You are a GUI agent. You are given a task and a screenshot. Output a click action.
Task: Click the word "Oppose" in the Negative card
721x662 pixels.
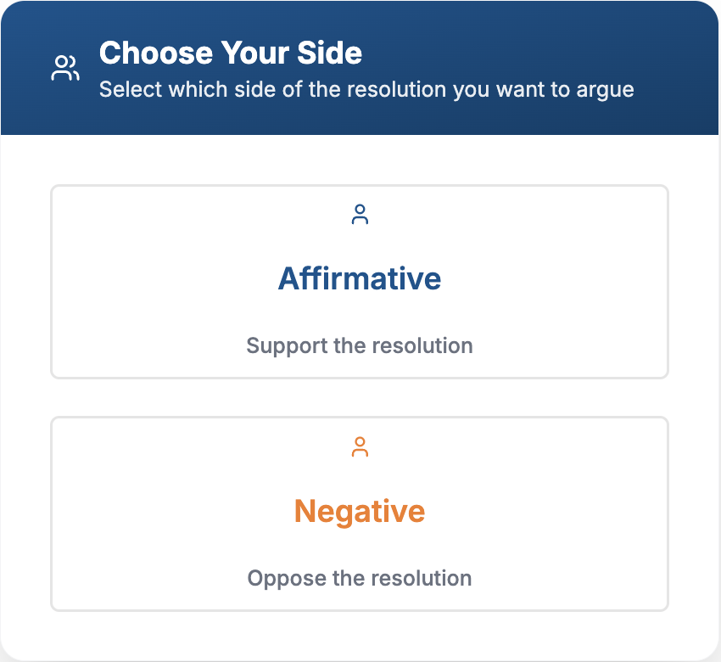coord(280,578)
